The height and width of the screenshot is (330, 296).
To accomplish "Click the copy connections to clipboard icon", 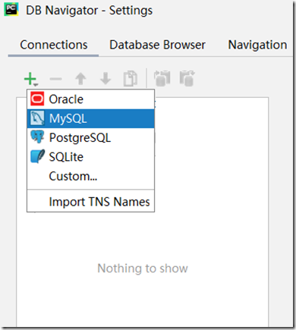I will 162,78.
